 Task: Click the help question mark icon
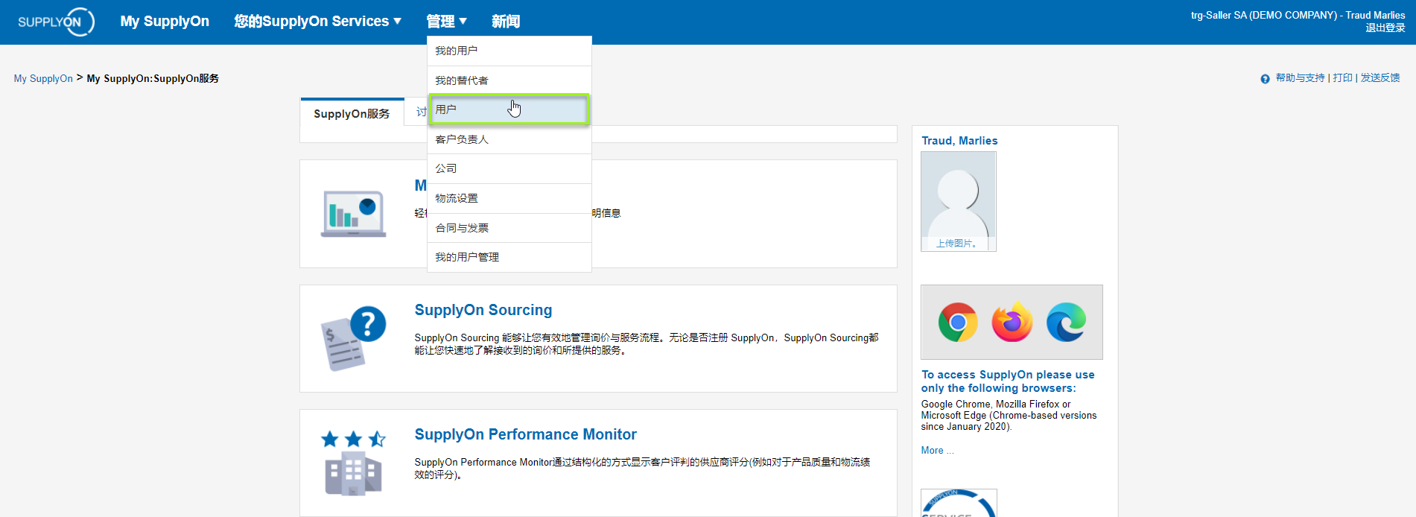point(1265,79)
